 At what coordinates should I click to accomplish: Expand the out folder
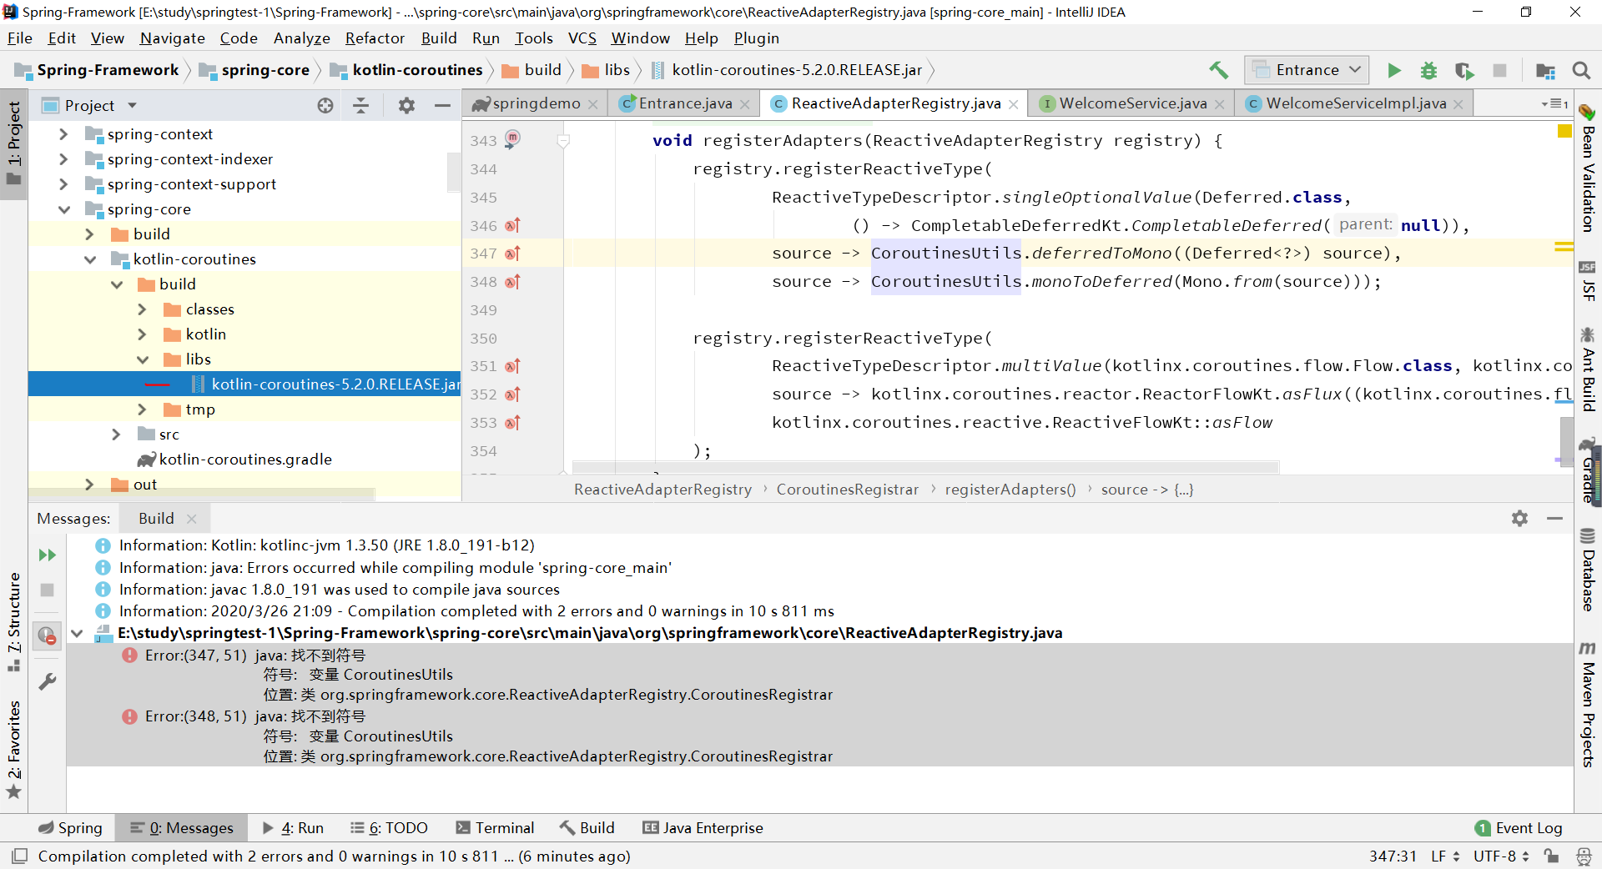click(89, 485)
